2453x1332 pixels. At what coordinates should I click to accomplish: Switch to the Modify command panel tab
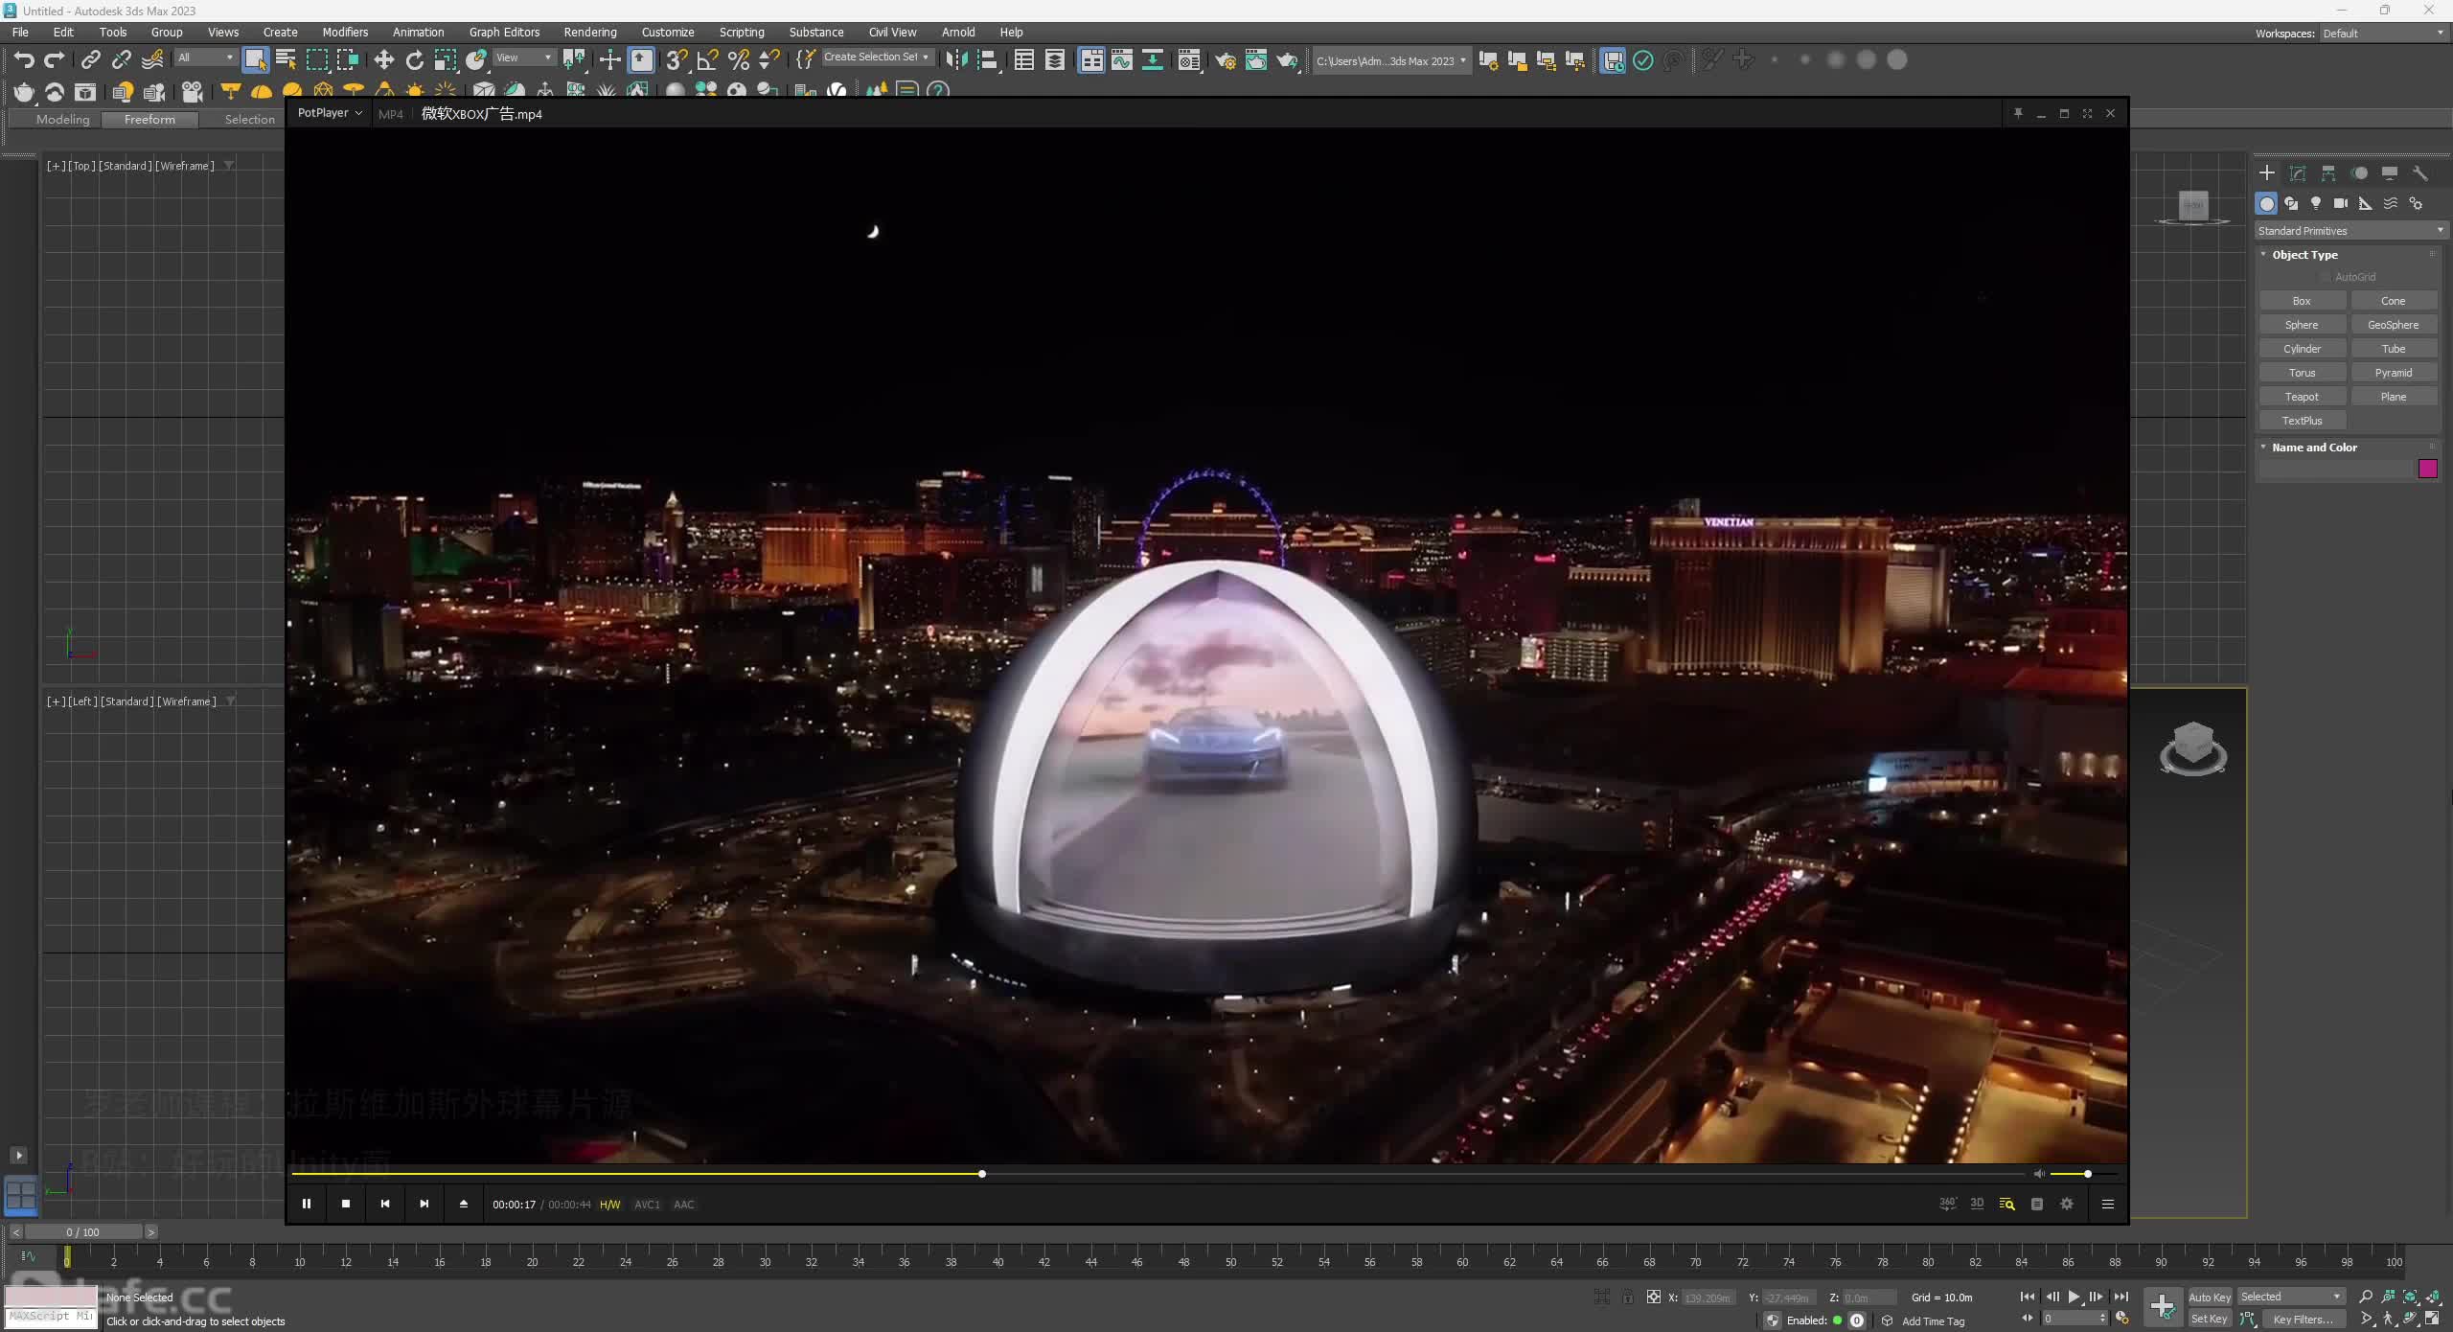[2297, 173]
